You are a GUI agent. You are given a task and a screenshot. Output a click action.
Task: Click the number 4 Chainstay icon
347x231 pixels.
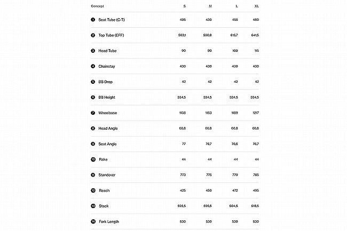point(93,66)
